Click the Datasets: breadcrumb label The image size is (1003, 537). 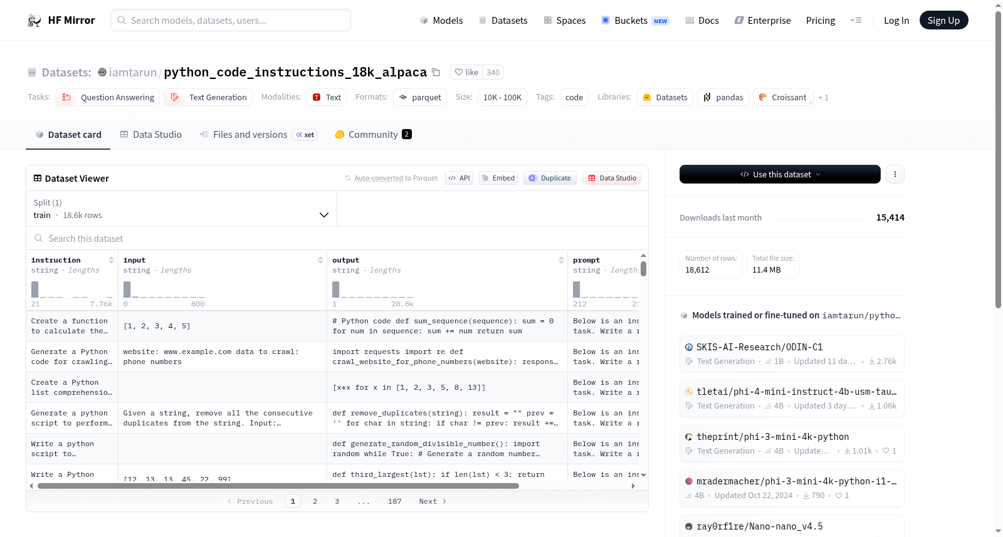click(x=66, y=72)
